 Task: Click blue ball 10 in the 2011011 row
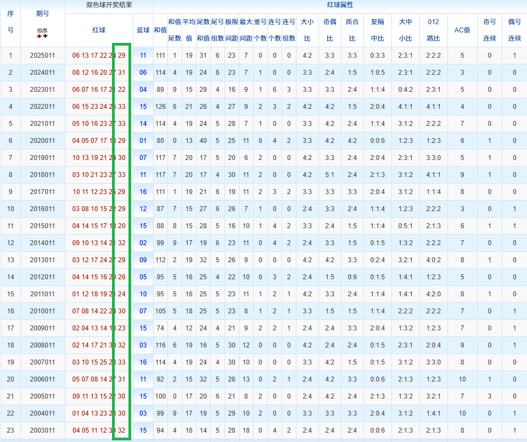click(143, 294)
